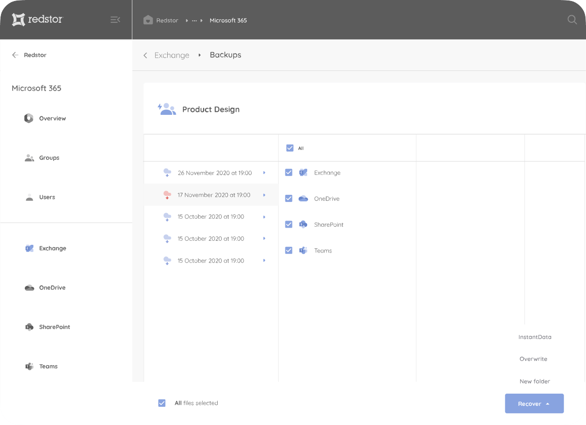The image size is (586, 425).
Task: Open the Recover dropdown button
Action: pyautogui.click(x=534, y=403)
